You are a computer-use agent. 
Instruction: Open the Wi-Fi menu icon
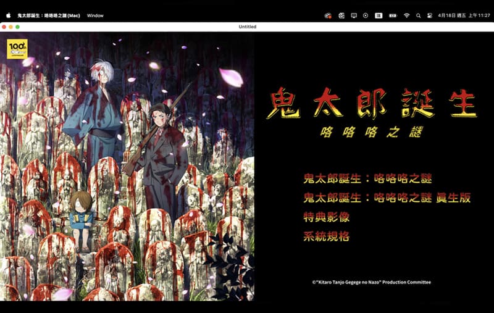(407, 15)
